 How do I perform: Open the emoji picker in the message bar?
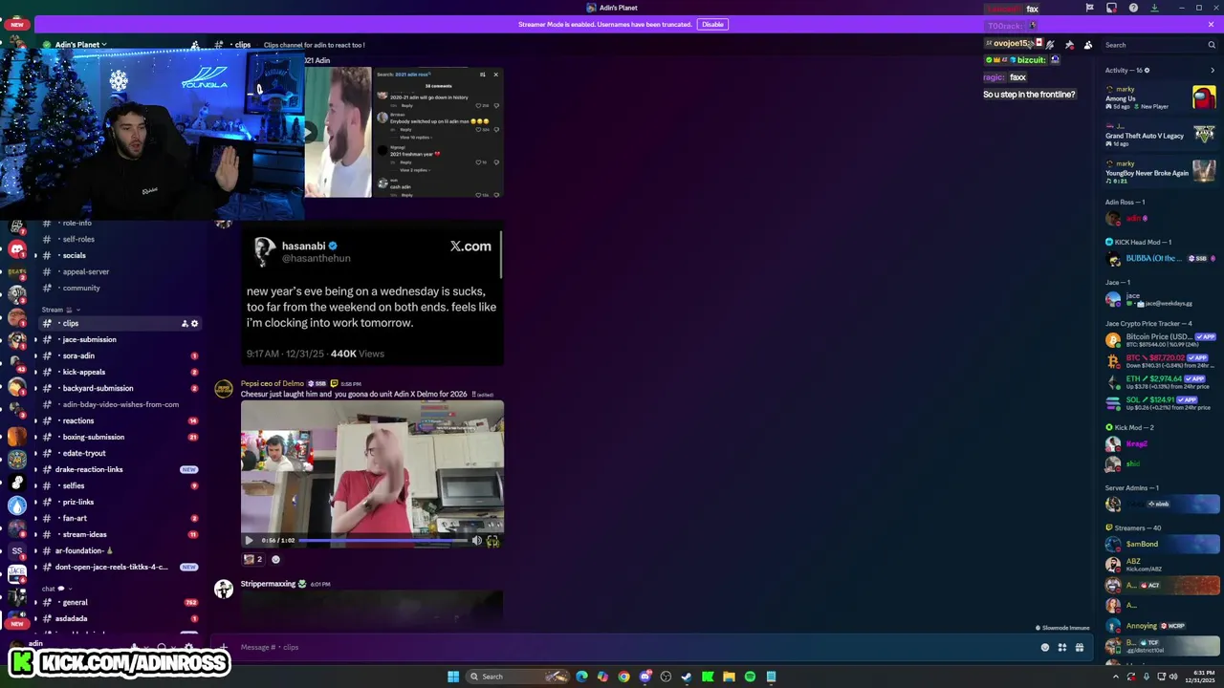pos(1045,648)
